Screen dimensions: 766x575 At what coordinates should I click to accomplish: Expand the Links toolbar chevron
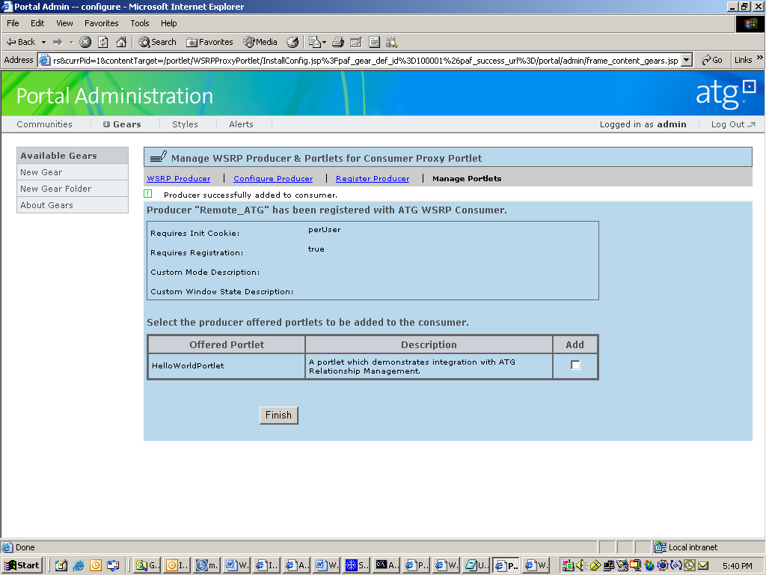(x=760, y=58)
